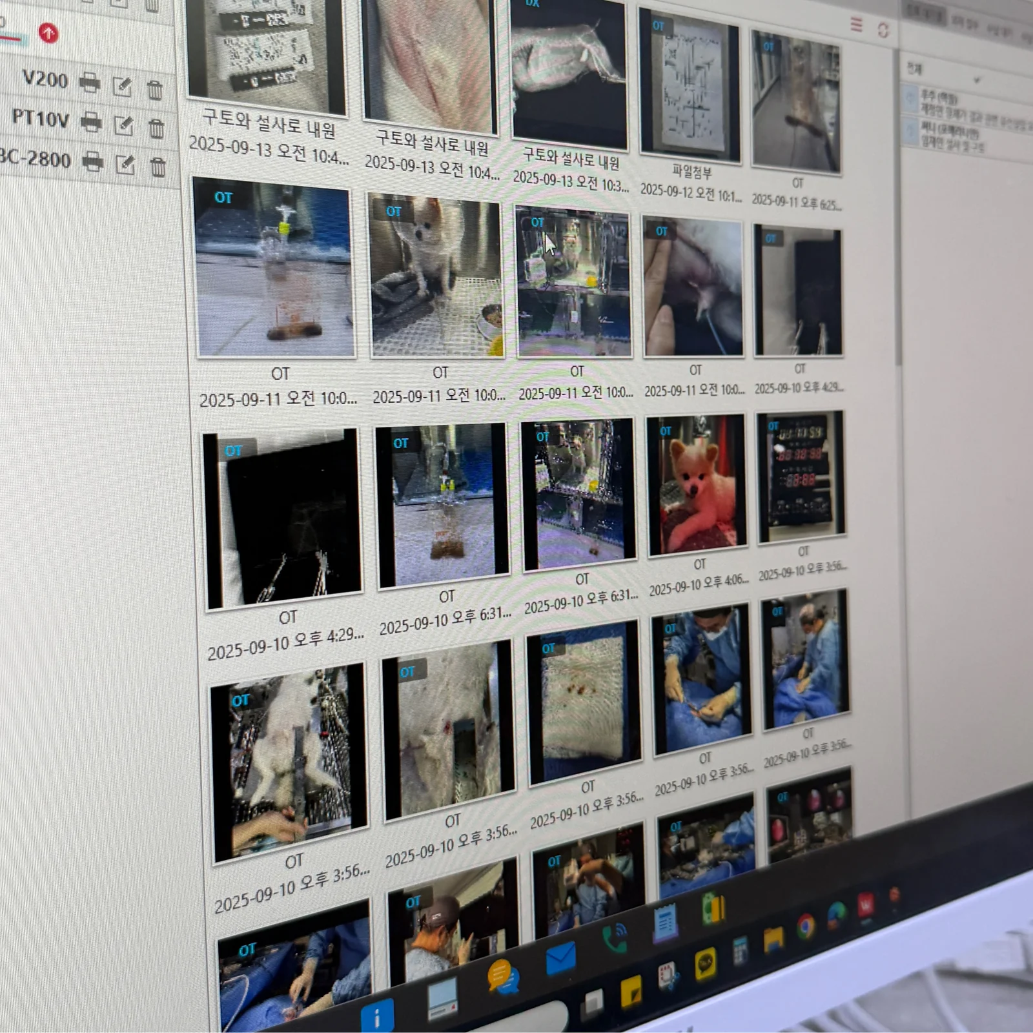Click the PT10V row label
The height and width of the screenshot is (1033, 1033).
tap(41, 118)
